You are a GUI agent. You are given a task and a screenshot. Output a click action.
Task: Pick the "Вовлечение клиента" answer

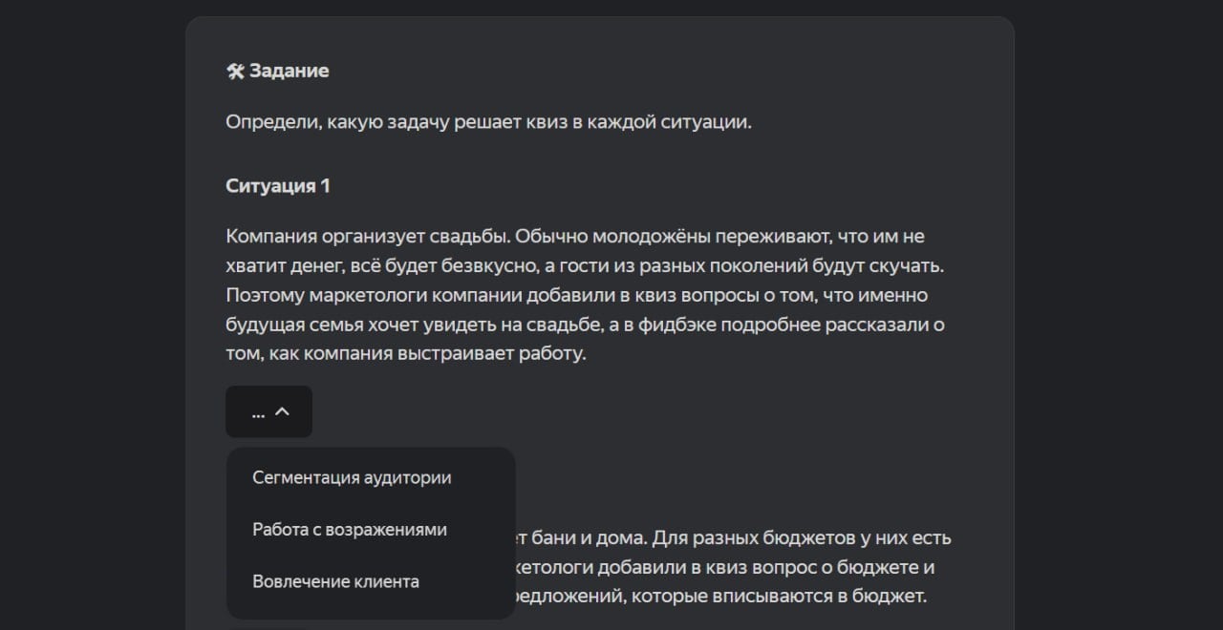coord(335,581)
